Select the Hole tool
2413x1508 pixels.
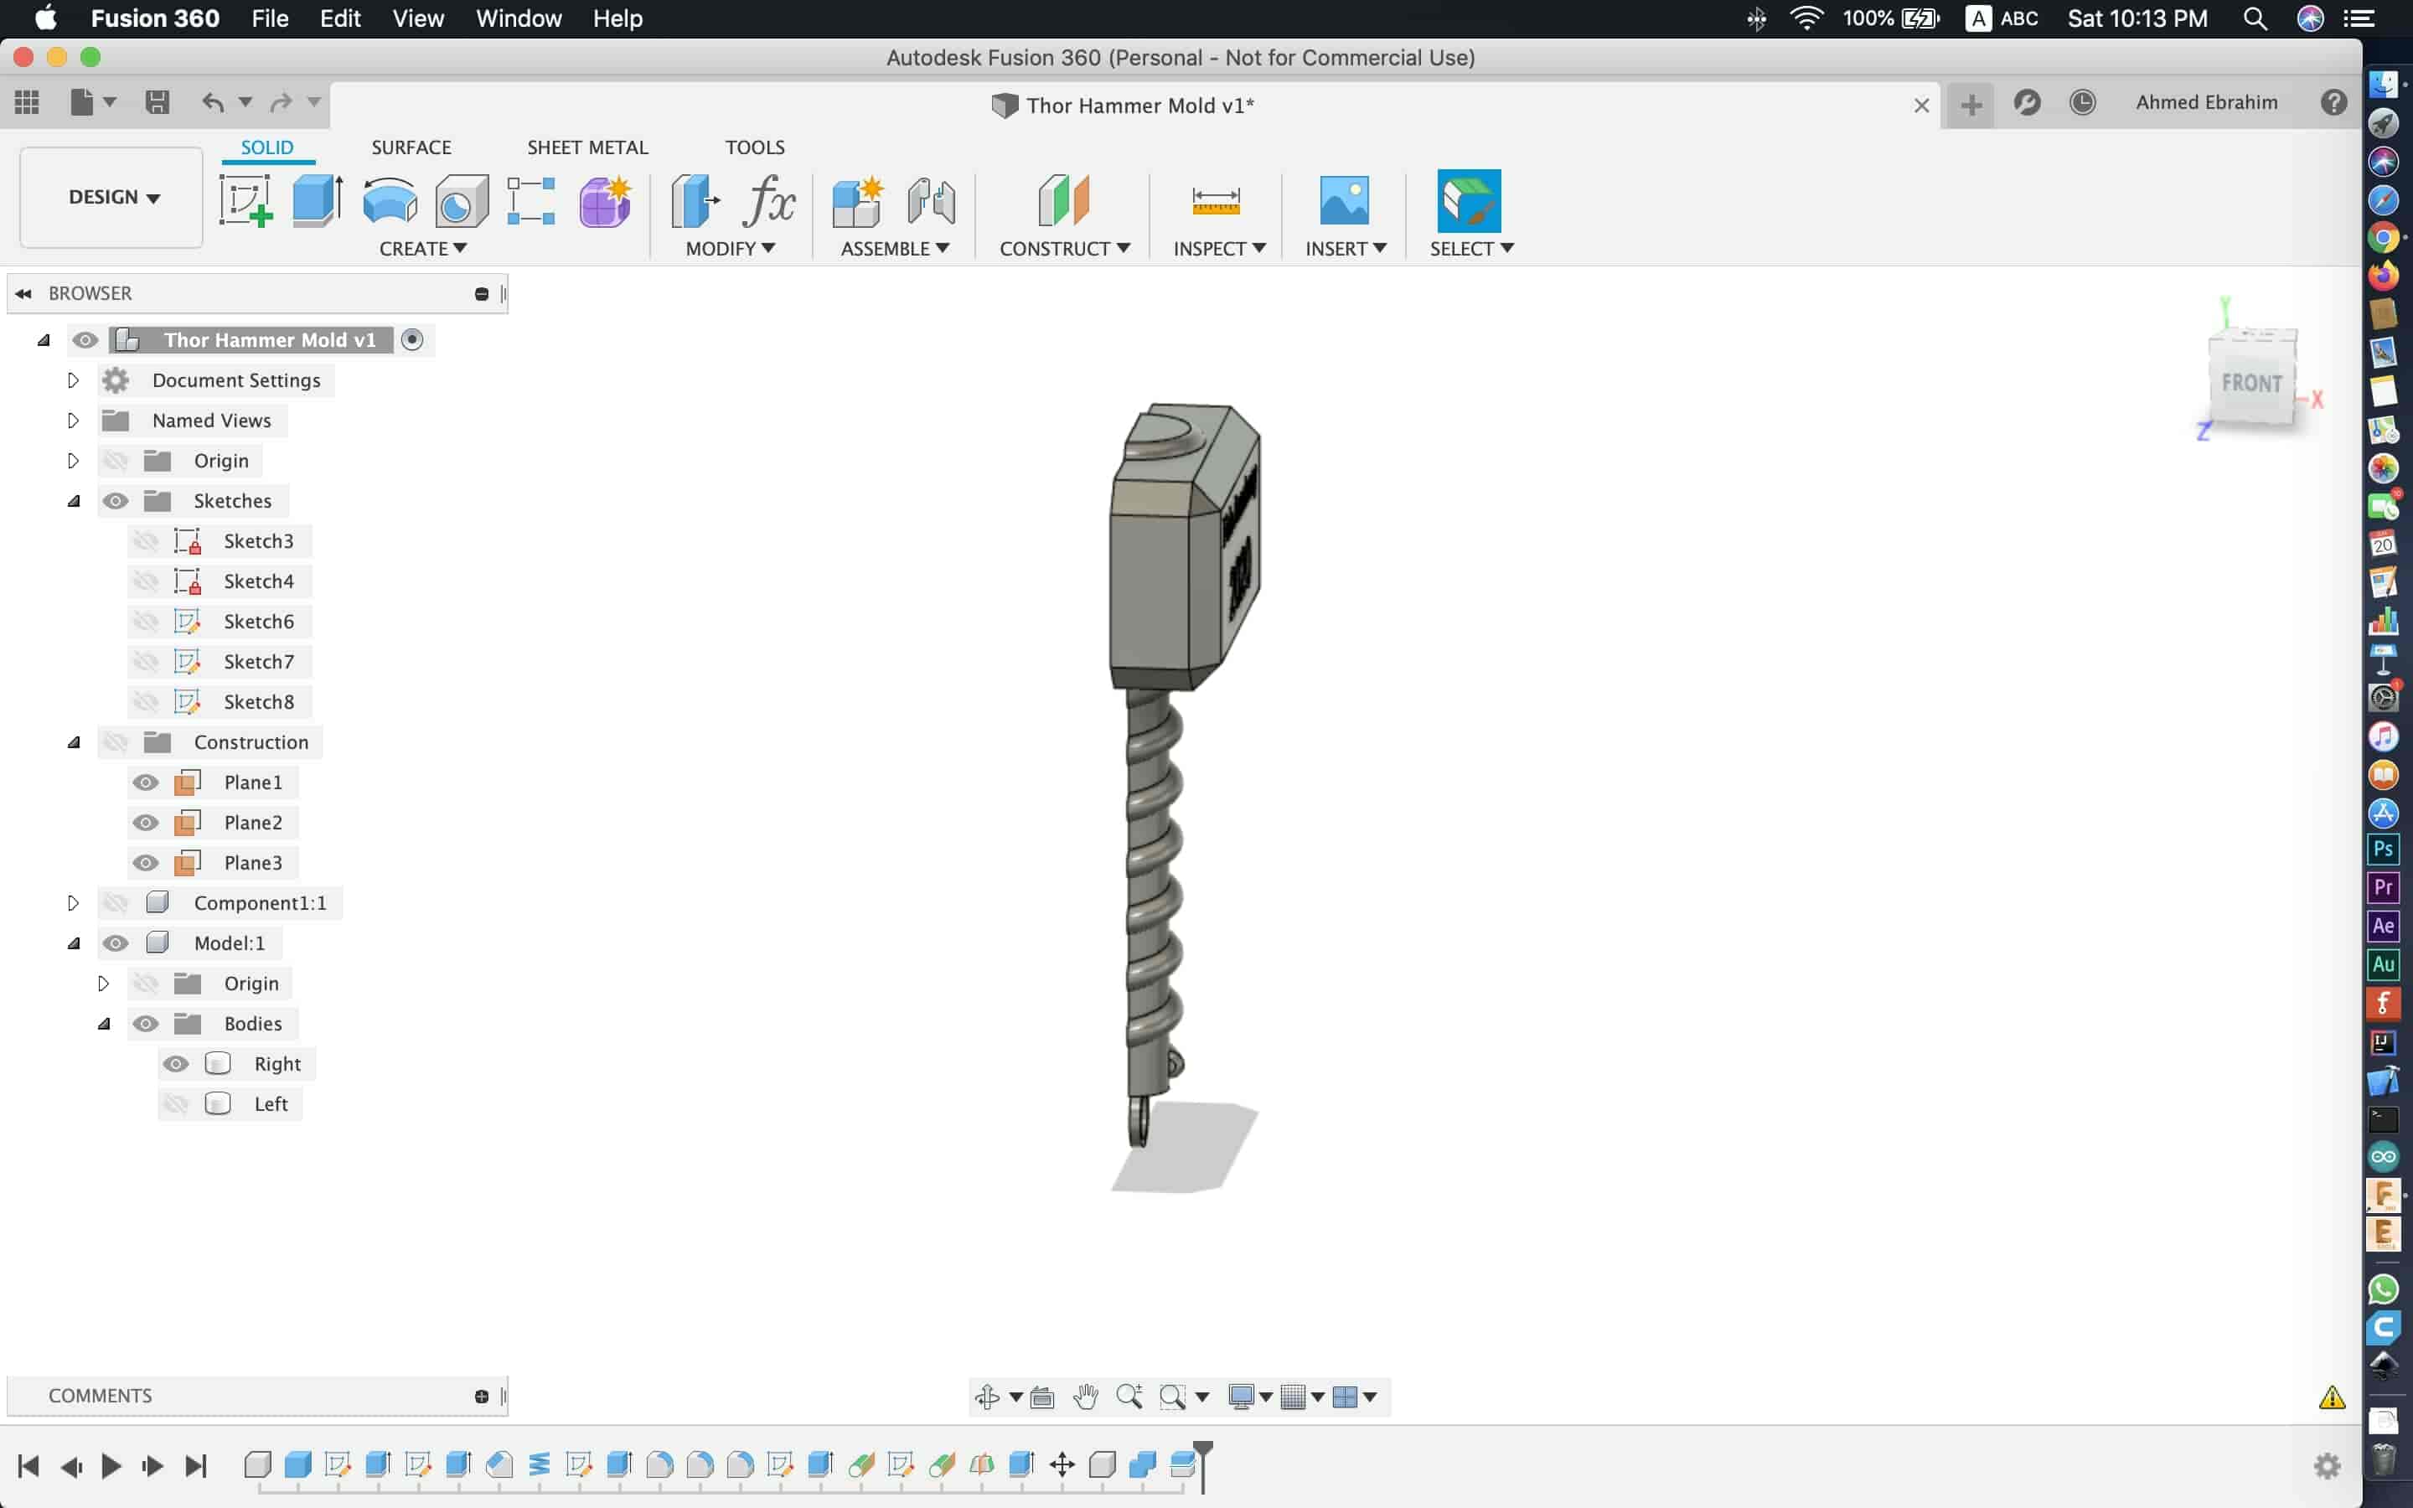click(462, 199)
